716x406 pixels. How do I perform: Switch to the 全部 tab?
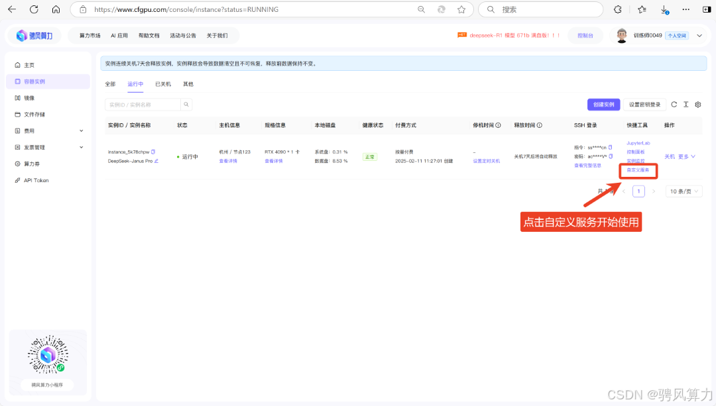110,84
